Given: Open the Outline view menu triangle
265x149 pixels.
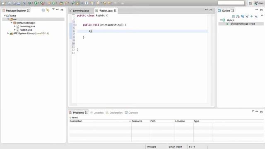Looking at the screenshot, I should [x=262, y=16].
